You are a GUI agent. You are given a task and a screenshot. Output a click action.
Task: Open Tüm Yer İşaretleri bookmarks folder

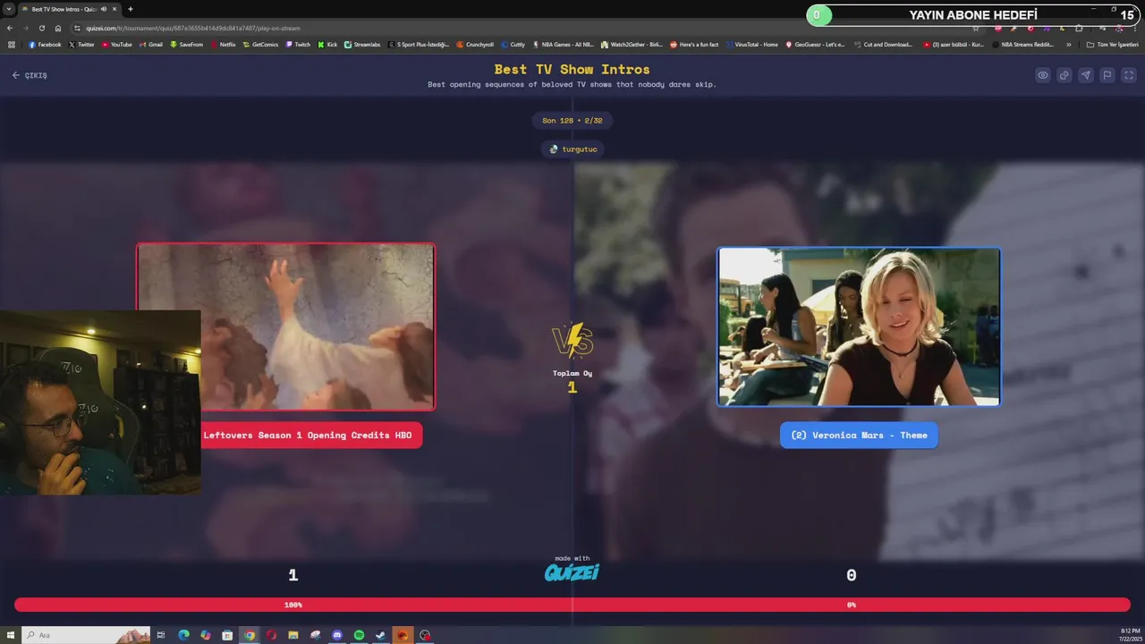click(x=1114, y=45)
